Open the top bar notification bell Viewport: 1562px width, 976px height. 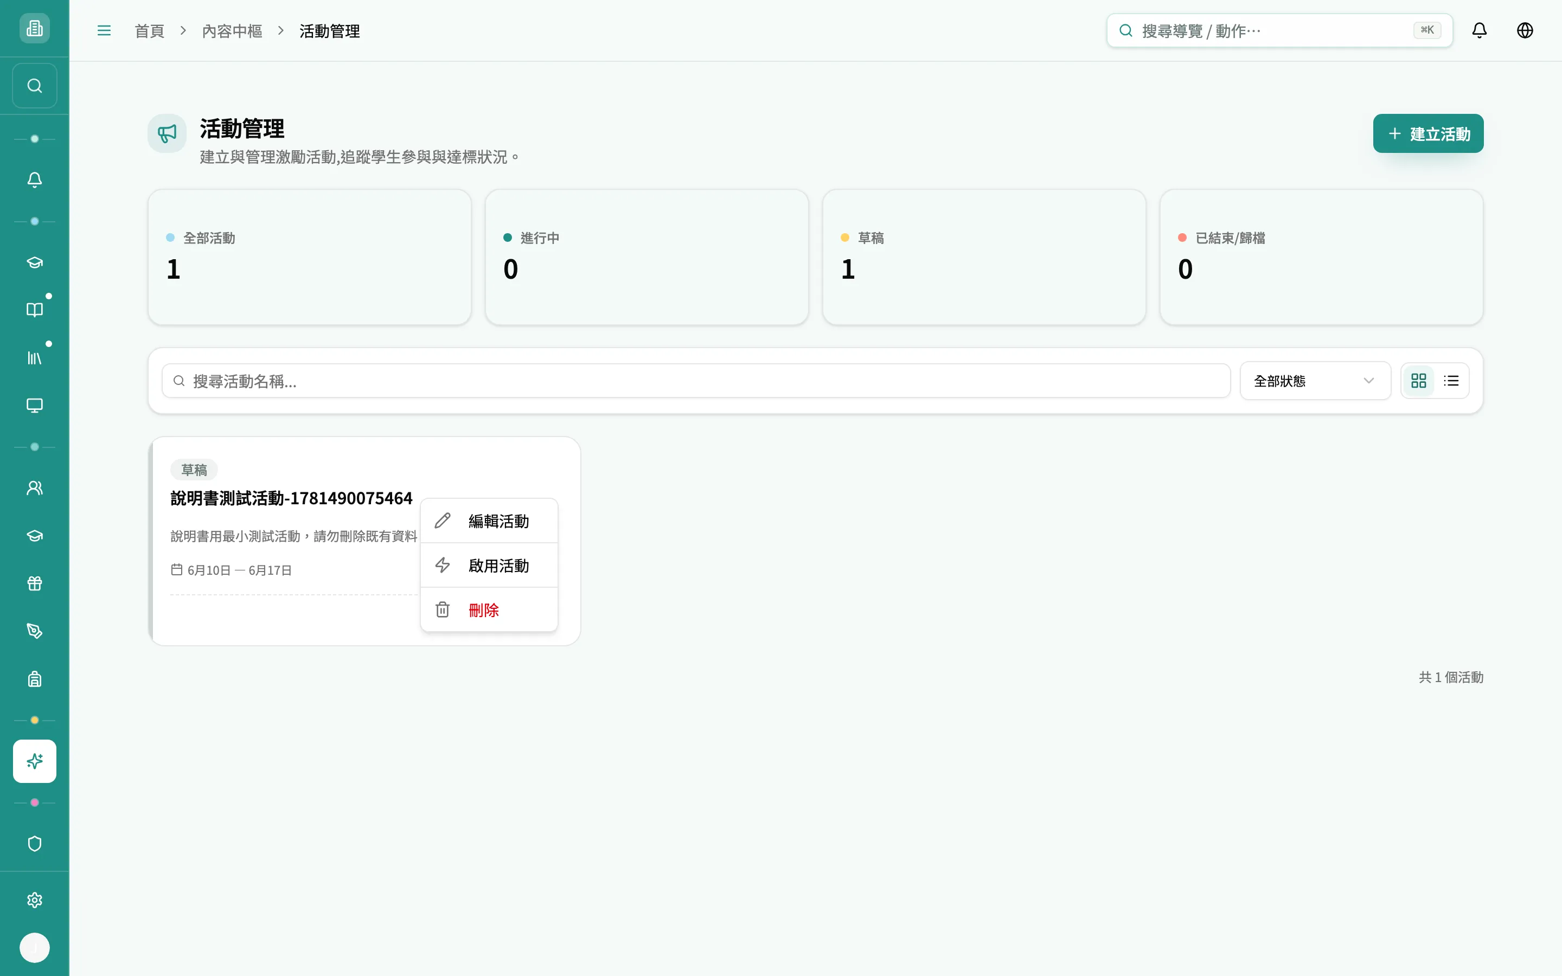tap(1480, 30)
